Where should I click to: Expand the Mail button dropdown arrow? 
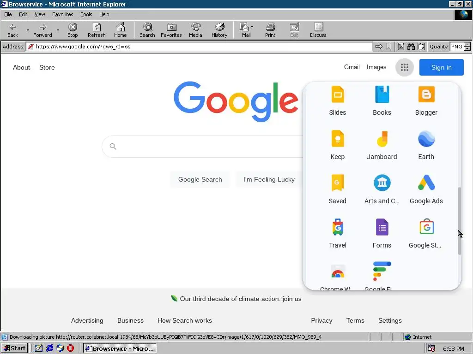point(252,27)
